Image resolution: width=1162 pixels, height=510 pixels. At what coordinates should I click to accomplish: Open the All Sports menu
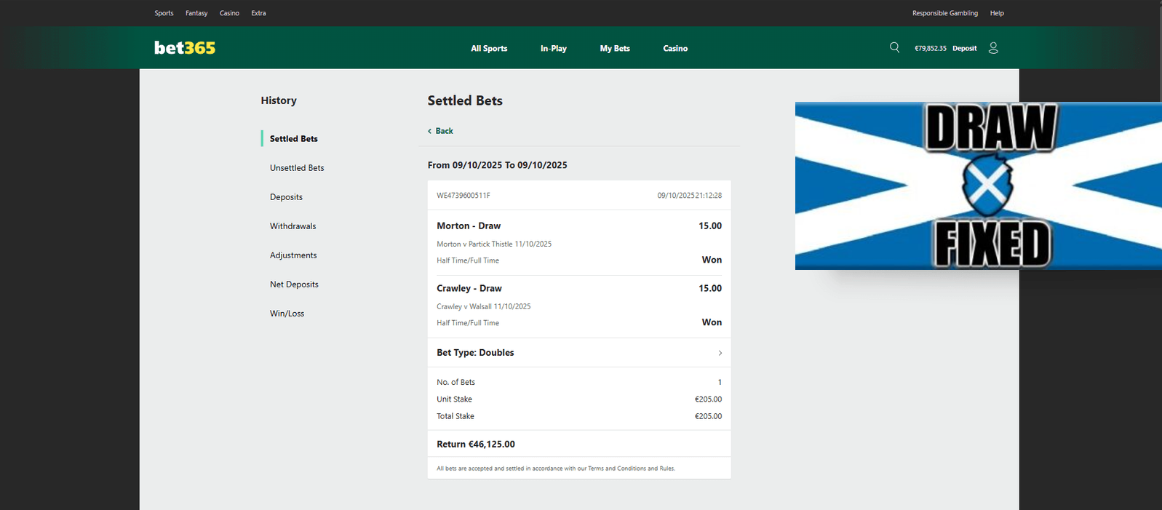pos(489,49)
